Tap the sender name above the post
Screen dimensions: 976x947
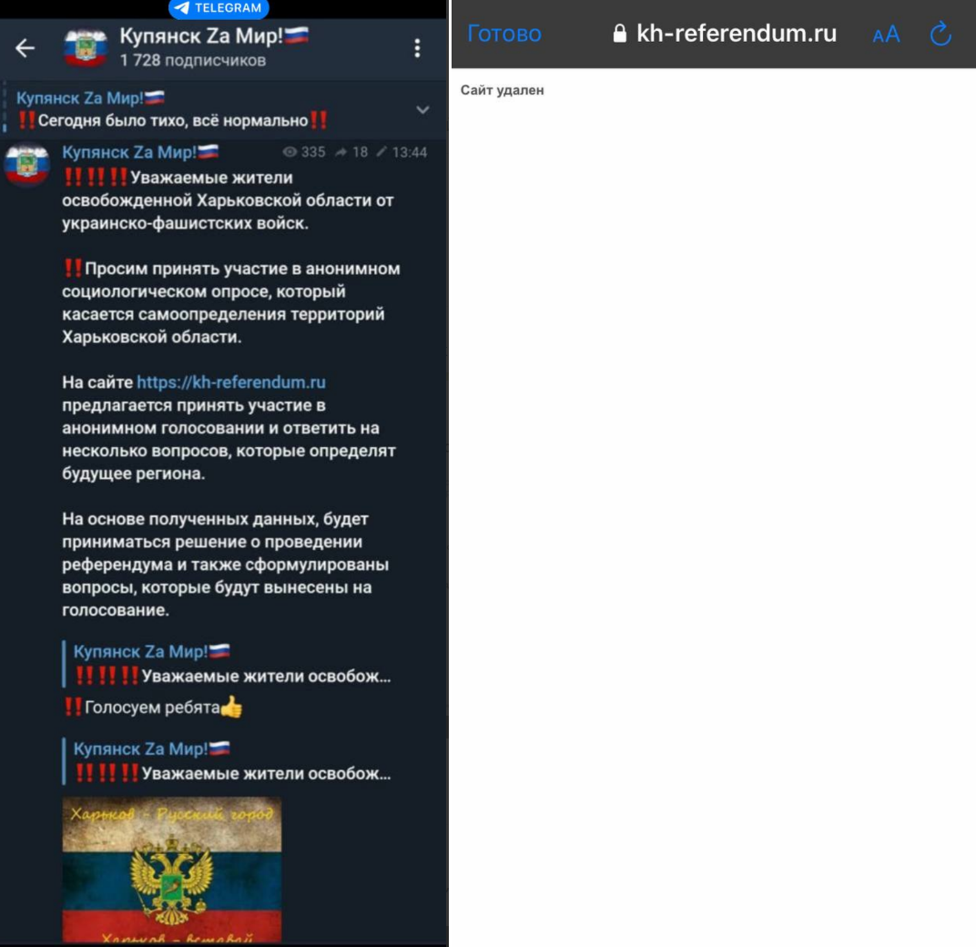(140, 153)
